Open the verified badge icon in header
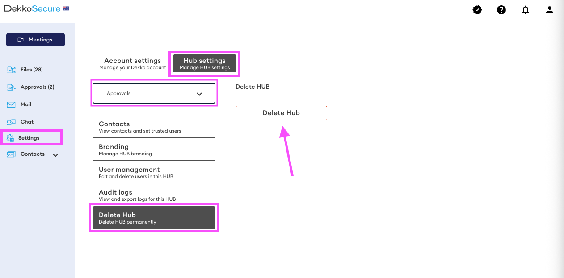The height and width of the screenshot is (278, 564). tap(477, 10)
